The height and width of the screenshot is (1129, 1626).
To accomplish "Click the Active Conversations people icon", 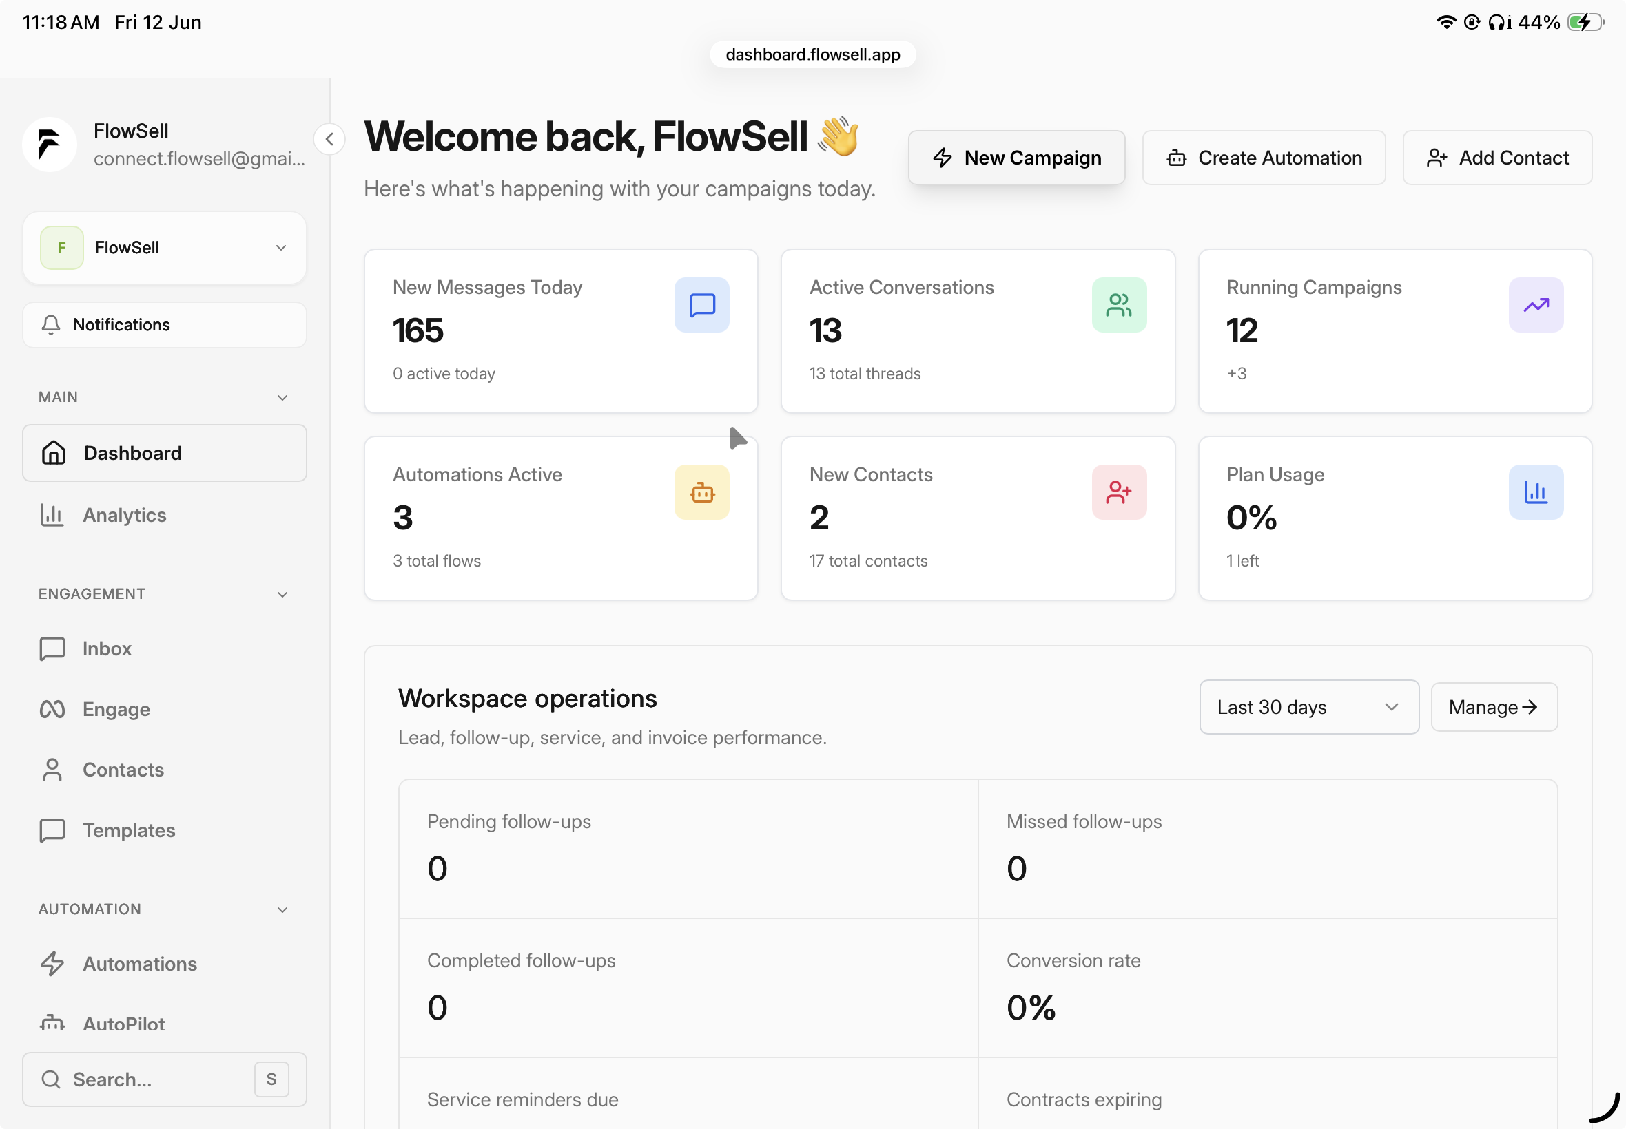I will point(1119,305).
